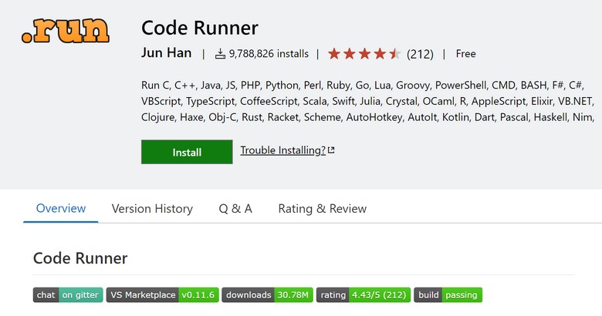Click the downloads 30.78M badge

[268, 295]
